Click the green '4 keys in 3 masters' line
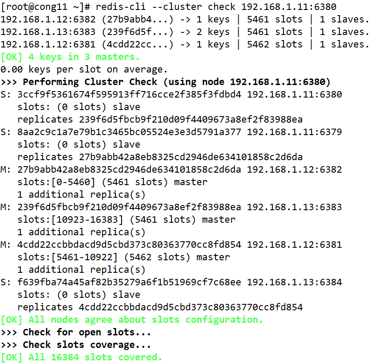 pos(70,57)
